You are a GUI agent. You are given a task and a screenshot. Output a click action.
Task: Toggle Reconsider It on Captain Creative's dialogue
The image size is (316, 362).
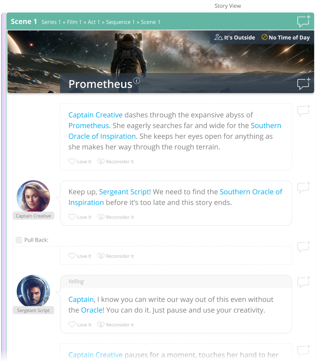[116, 217]
